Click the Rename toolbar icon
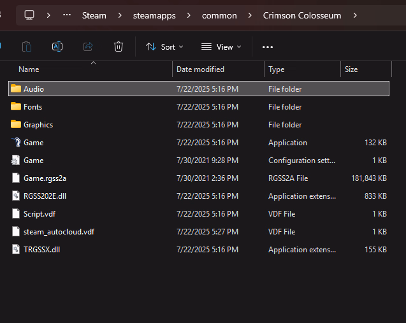The width and height of the screenshot is (406, 323). [57, 47]
